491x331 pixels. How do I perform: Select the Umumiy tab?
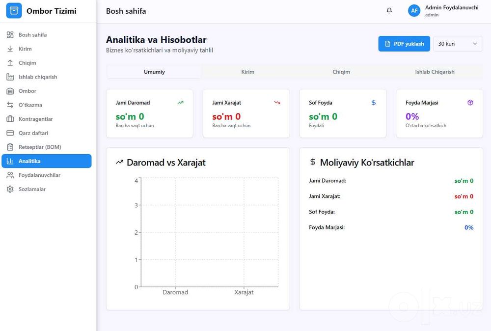154,72
